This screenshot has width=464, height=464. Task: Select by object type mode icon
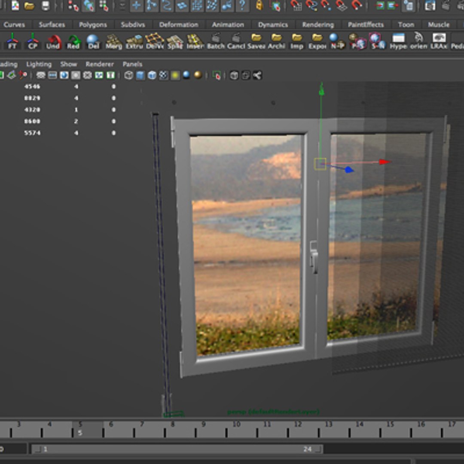89,6
